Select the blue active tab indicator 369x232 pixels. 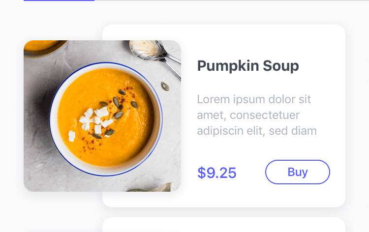coord(59,0)
